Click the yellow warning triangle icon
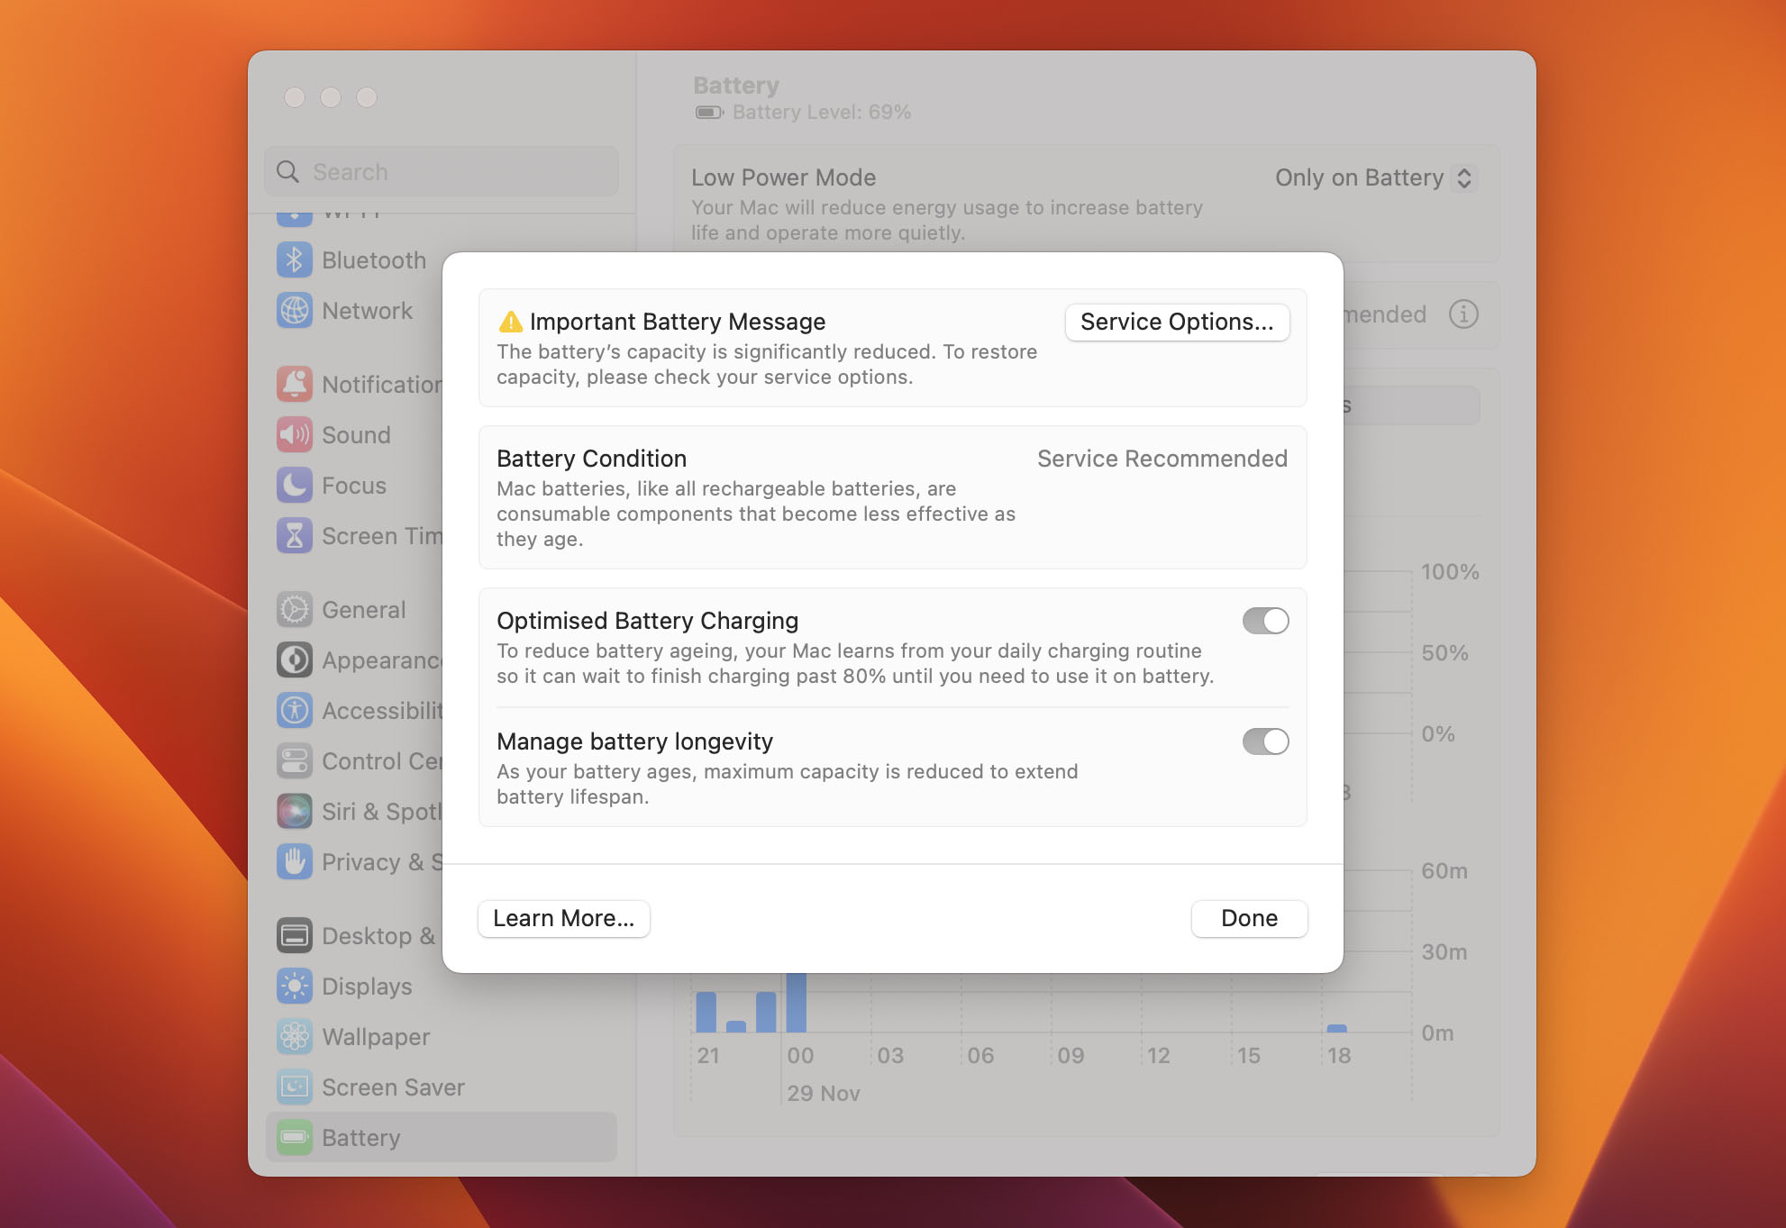This screenshot has width=1786, height=1228. tap(510, 322)
